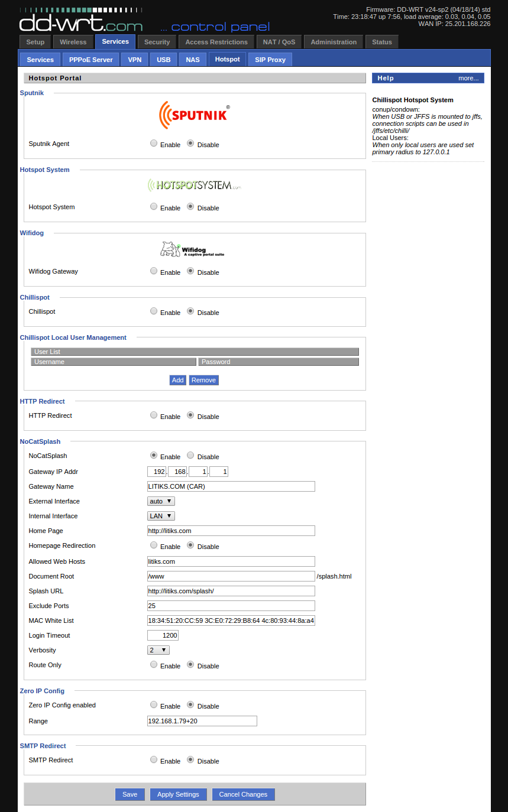Enable Route Only option

point(154,664)
